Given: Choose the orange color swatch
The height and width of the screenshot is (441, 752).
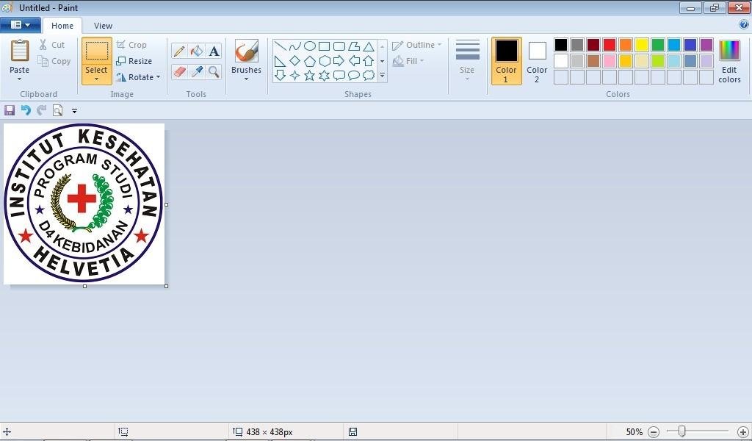Looking at the screenshot, I should point(626,45).
